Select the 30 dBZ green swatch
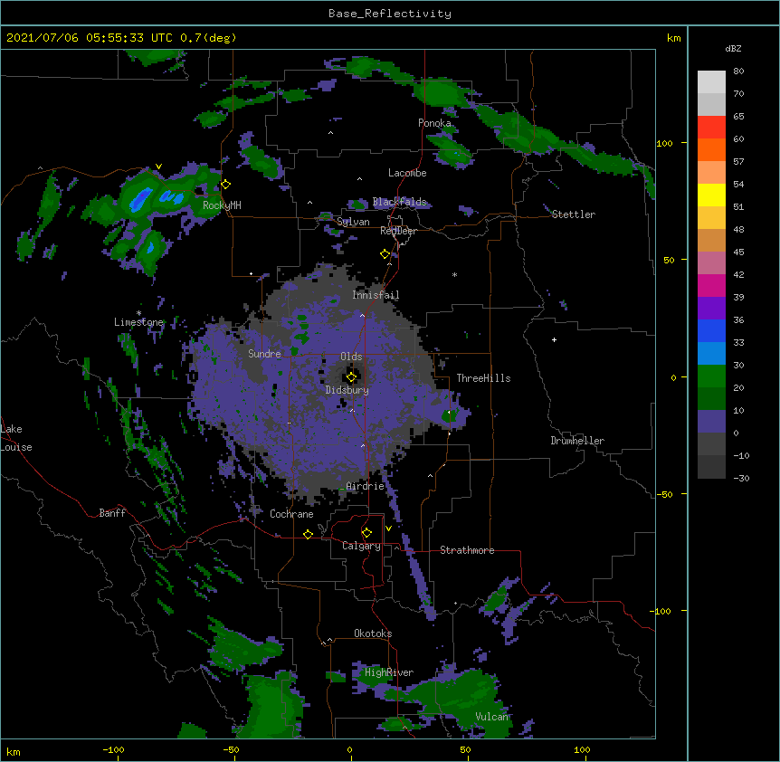 tap(711, 376)
